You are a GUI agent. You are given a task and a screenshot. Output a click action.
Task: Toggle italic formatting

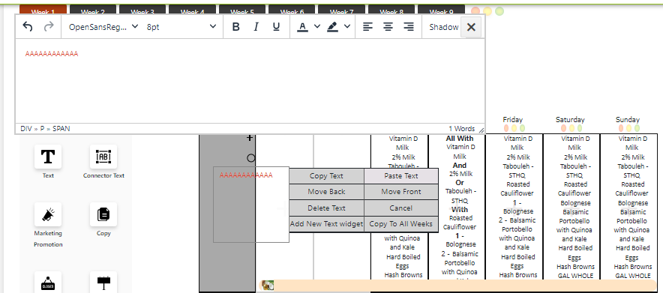click(x=256, y=27)
